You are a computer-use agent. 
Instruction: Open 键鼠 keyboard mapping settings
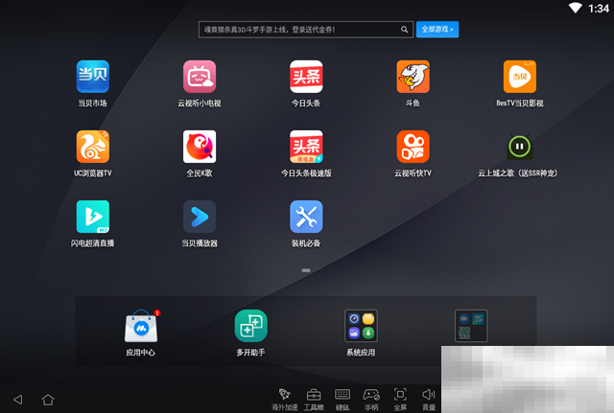pyautogui.click(x=342, y=399)
